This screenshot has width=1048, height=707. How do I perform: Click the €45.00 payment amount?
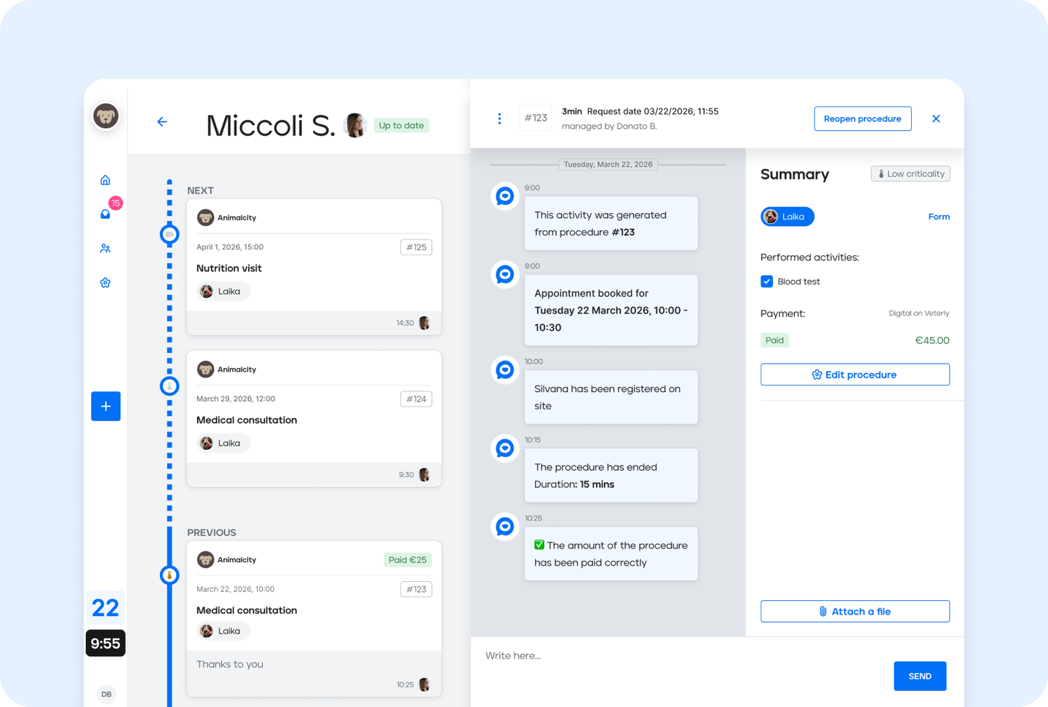coord(932,340)
